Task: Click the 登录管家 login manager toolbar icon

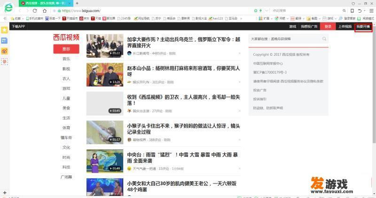Action: pos(347,18)
